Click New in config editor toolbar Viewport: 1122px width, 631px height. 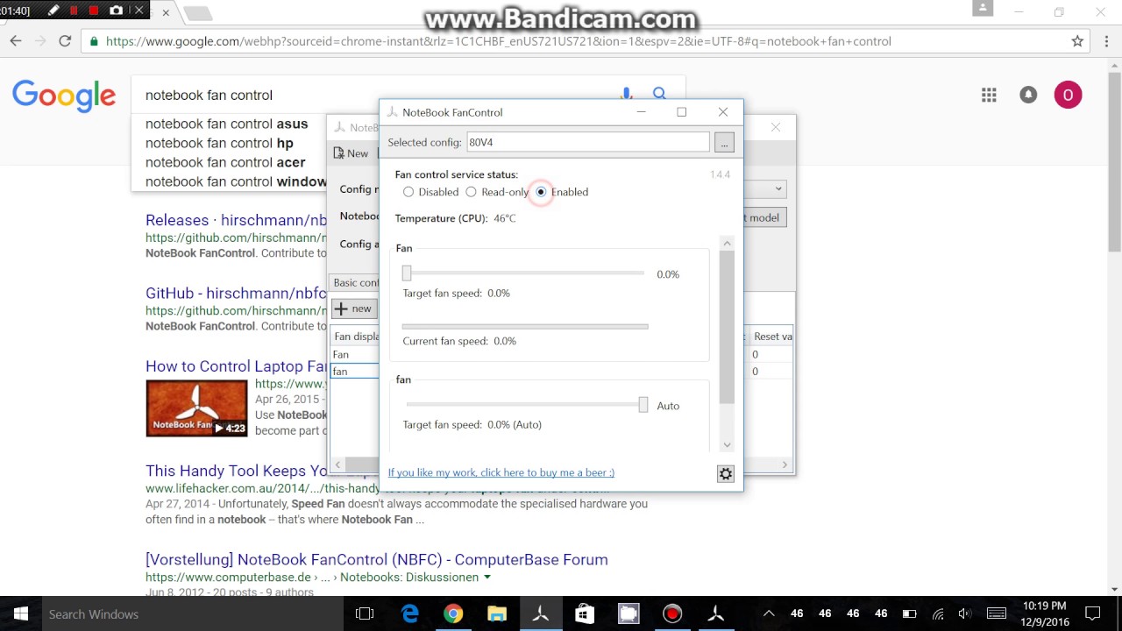tap(351, 153)
